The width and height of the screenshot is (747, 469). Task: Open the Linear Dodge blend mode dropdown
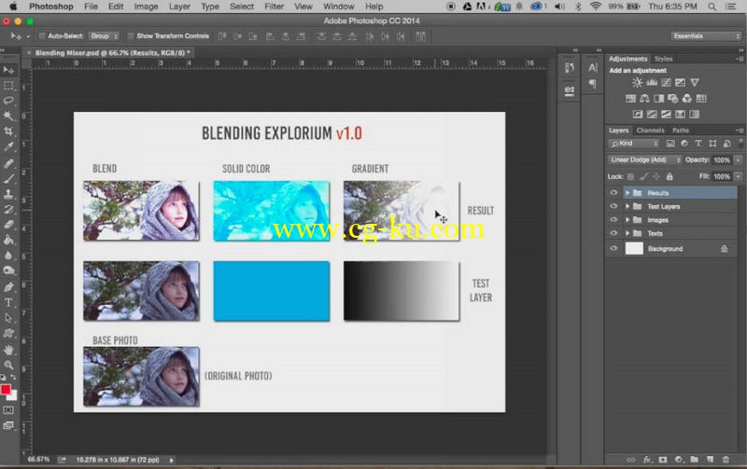tap(645, 159)
